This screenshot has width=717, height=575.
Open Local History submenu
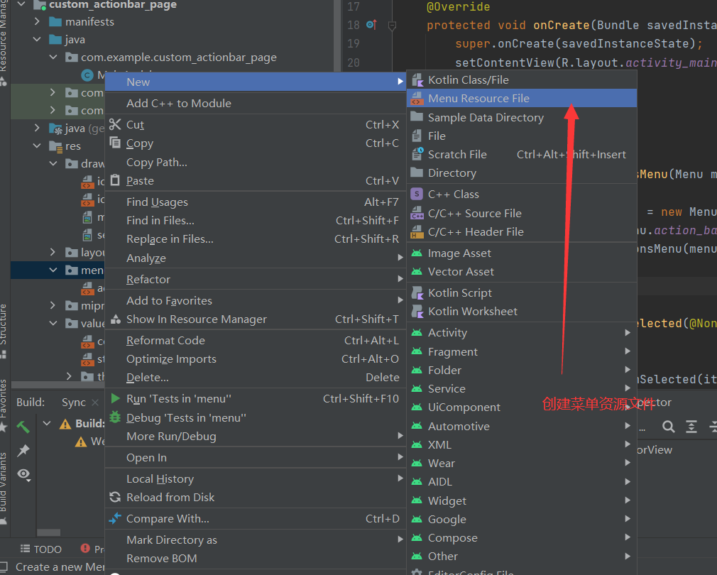(x=256, y=478)
